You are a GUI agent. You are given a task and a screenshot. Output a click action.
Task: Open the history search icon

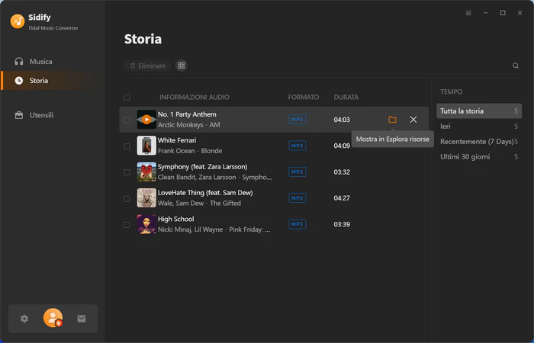coord(516,66)
